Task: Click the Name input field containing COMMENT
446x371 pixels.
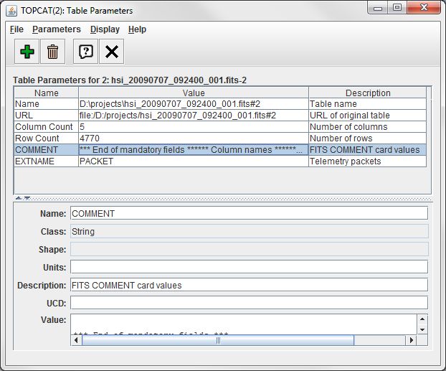Action: pyautogui.click(x=249, y=213)
